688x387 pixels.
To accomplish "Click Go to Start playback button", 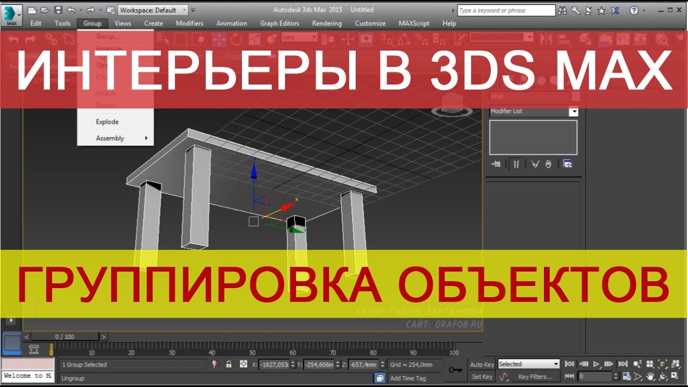I will tap(569, 364).
